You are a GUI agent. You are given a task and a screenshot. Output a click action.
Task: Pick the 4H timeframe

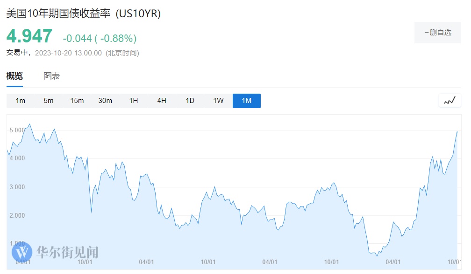162,101
